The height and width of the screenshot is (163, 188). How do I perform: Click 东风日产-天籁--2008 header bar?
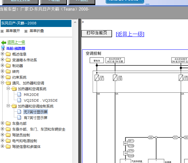tap(36, 23)
